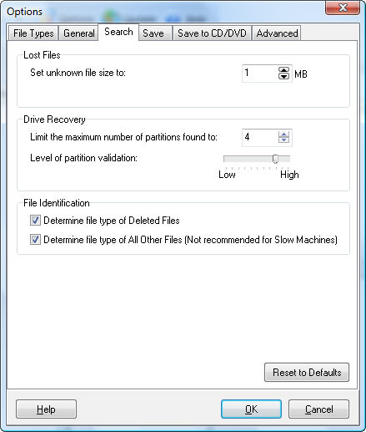The width and height of the screenshot is (366, 432).
Task: Uncheck Determine file type of All Other Files
Action: pyautogui.click(x=35, y=240)
